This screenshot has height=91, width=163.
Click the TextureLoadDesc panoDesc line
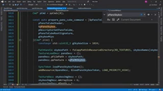[59, 53]
